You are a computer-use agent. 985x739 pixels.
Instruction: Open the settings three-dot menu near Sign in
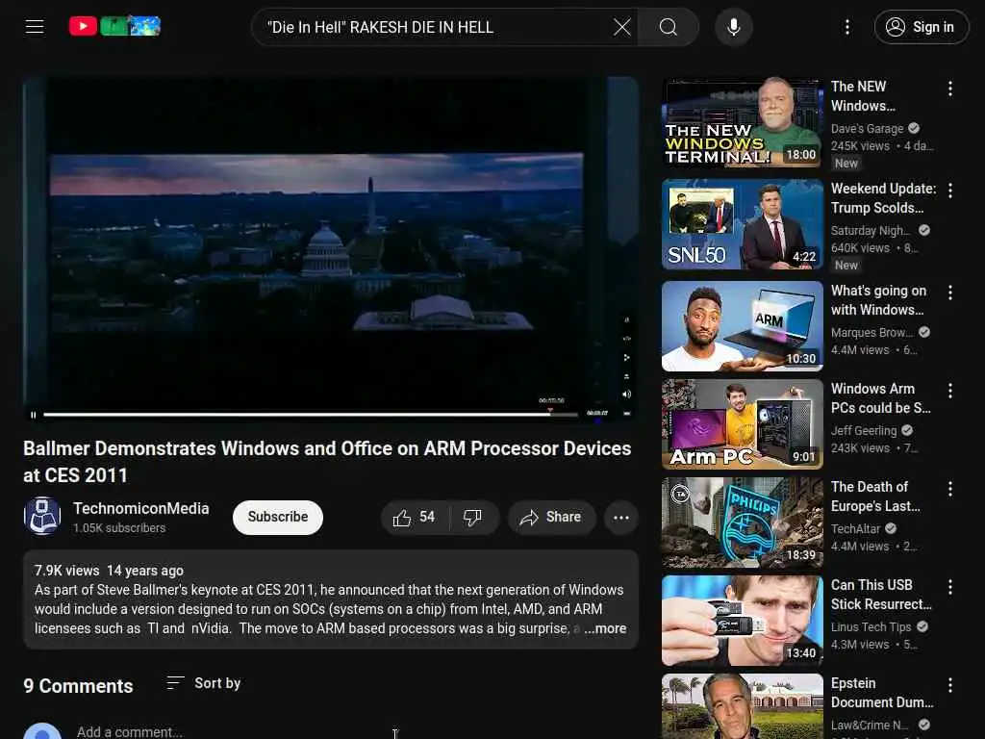pyautogui.click(x=846, y=27)
